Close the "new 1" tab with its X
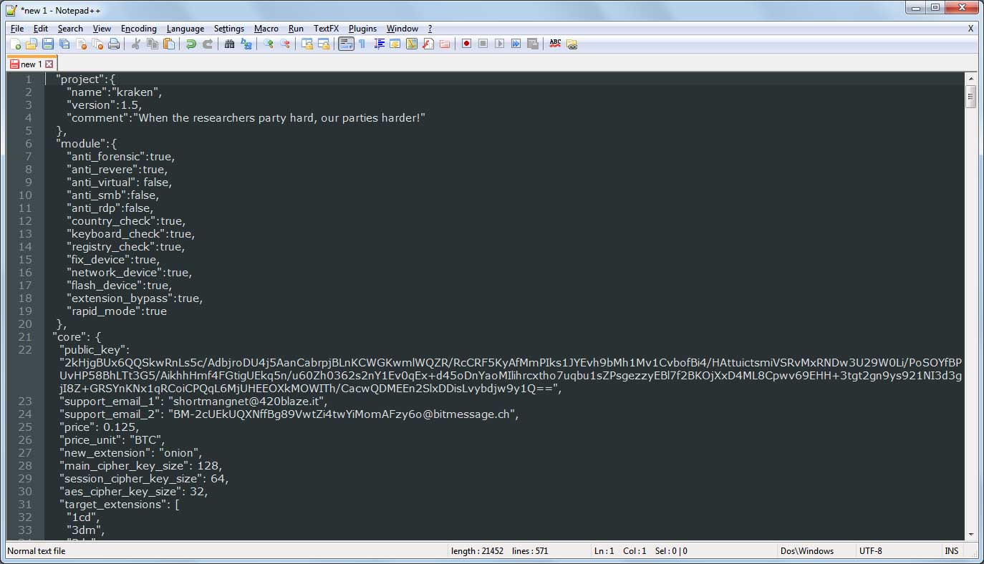The height and width of the screenshot is (564, 984). (49, 64)
